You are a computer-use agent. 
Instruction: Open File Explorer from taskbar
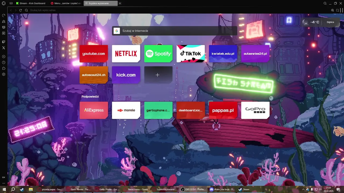[31, 190]
